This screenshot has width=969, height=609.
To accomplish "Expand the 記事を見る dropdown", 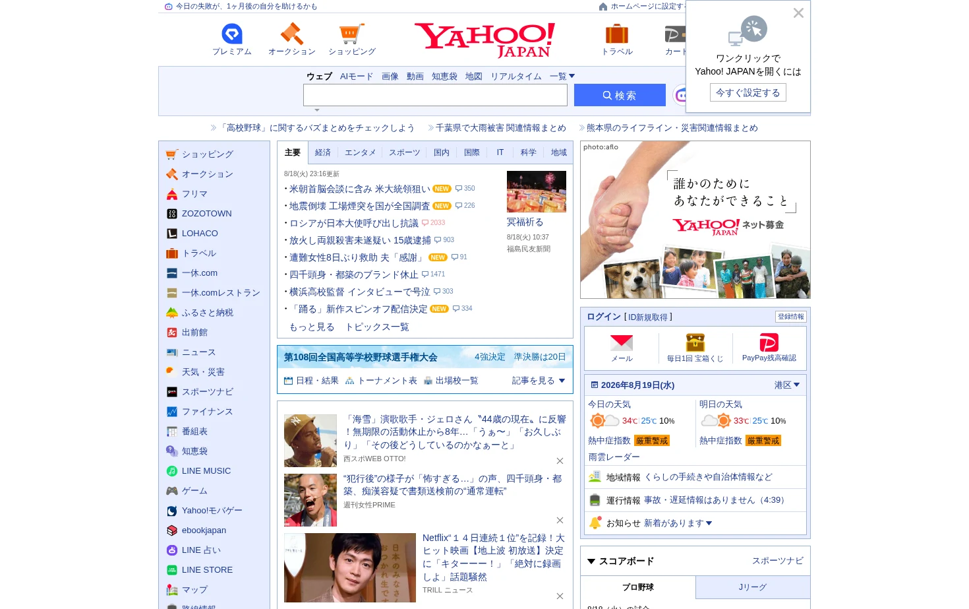I will (539, 381).
